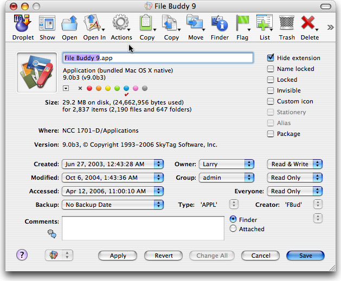Click the Cancel button

tap(260, 256)
